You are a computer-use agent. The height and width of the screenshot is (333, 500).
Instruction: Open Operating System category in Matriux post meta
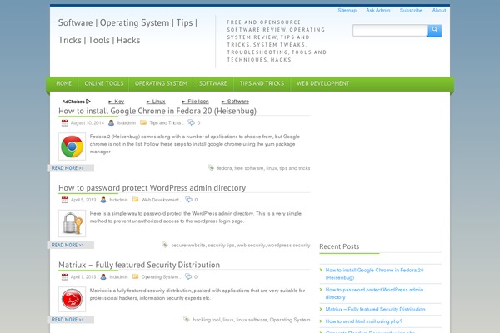[160, 277]
